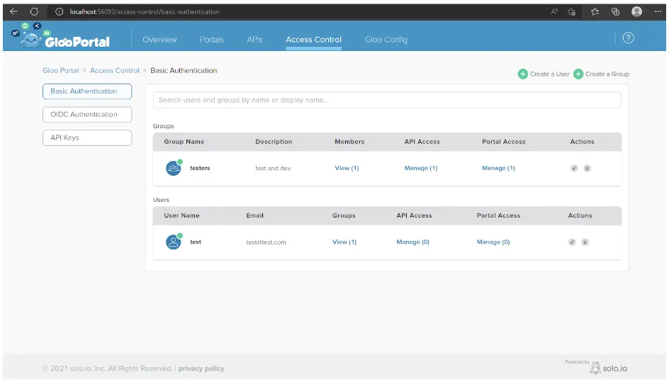Reload the page with the refresh icon
The width and height of the screenshot is (669, 382).
tap(34, 11)
